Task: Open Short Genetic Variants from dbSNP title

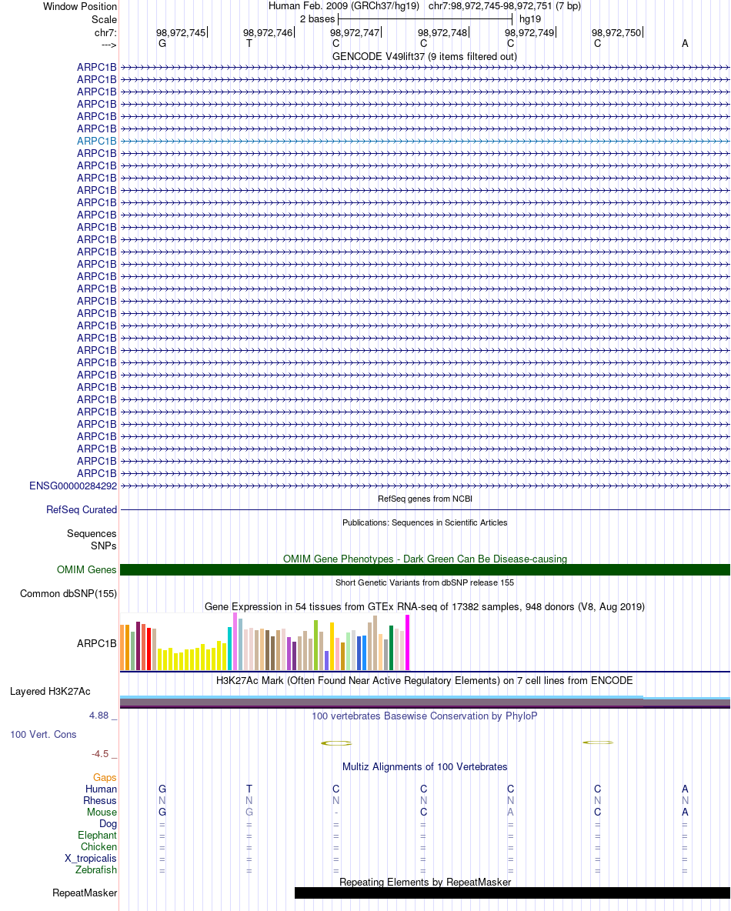Action: click(425, 582)
